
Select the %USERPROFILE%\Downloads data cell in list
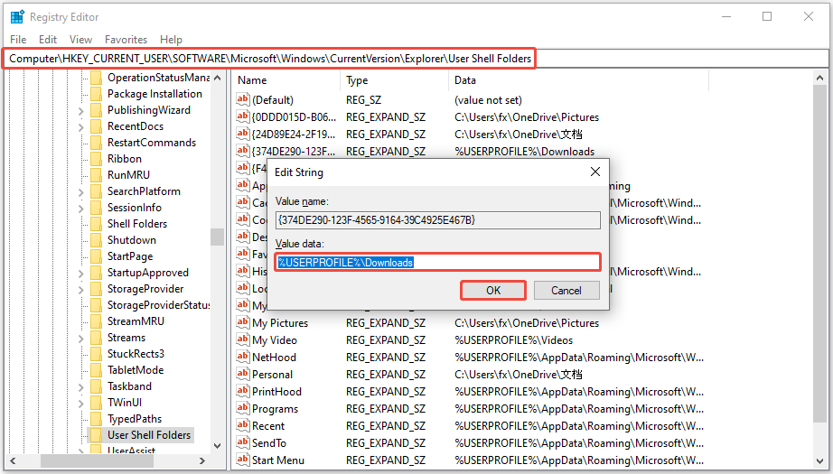[x=524, y=152]
